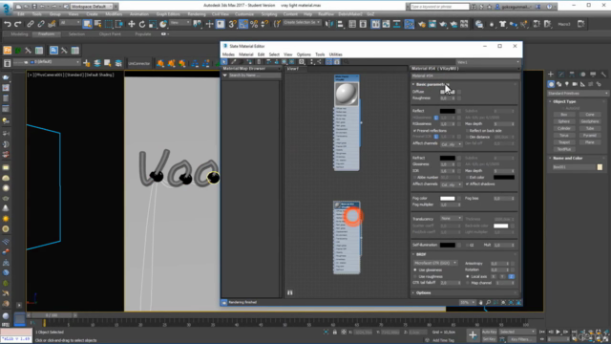Click the Redo arrow in main toolbar
Image resolution: width=611 pixels, height=344 pixels.
pos(17,24)
